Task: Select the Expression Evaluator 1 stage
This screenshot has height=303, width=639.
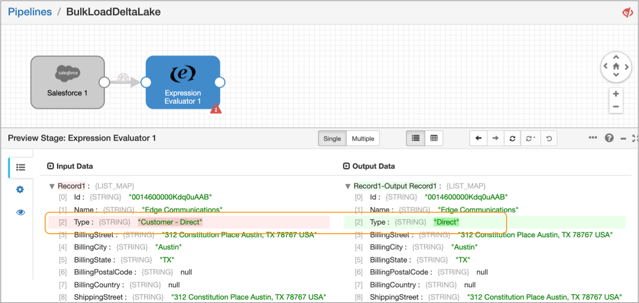Action: click(x=183, y=82)
